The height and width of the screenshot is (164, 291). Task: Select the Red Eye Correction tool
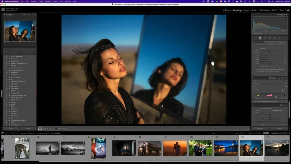click(275, 37)
